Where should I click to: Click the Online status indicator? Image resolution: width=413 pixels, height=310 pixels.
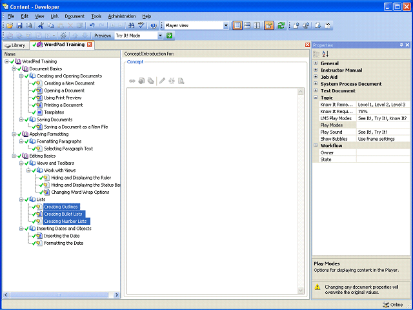393,305
